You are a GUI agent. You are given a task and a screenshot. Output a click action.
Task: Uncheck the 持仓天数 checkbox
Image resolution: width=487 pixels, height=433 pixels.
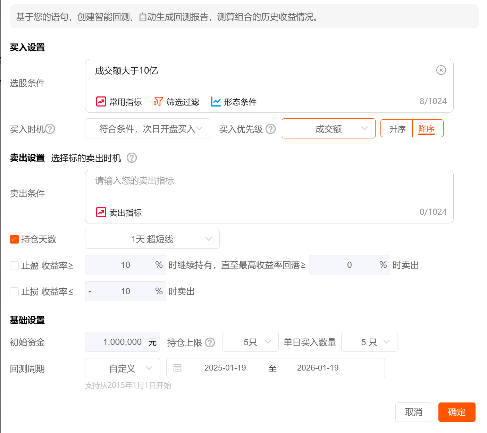pyautogui.click(x=14, y=239)
